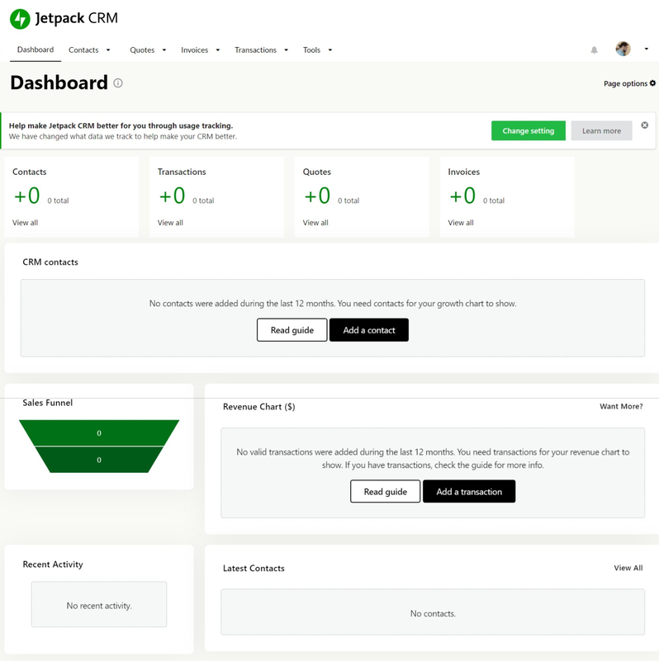Viewport: 659px width, 661px height.
Task: Expand the Tools dropdown arrow
Action: point(330,50)
